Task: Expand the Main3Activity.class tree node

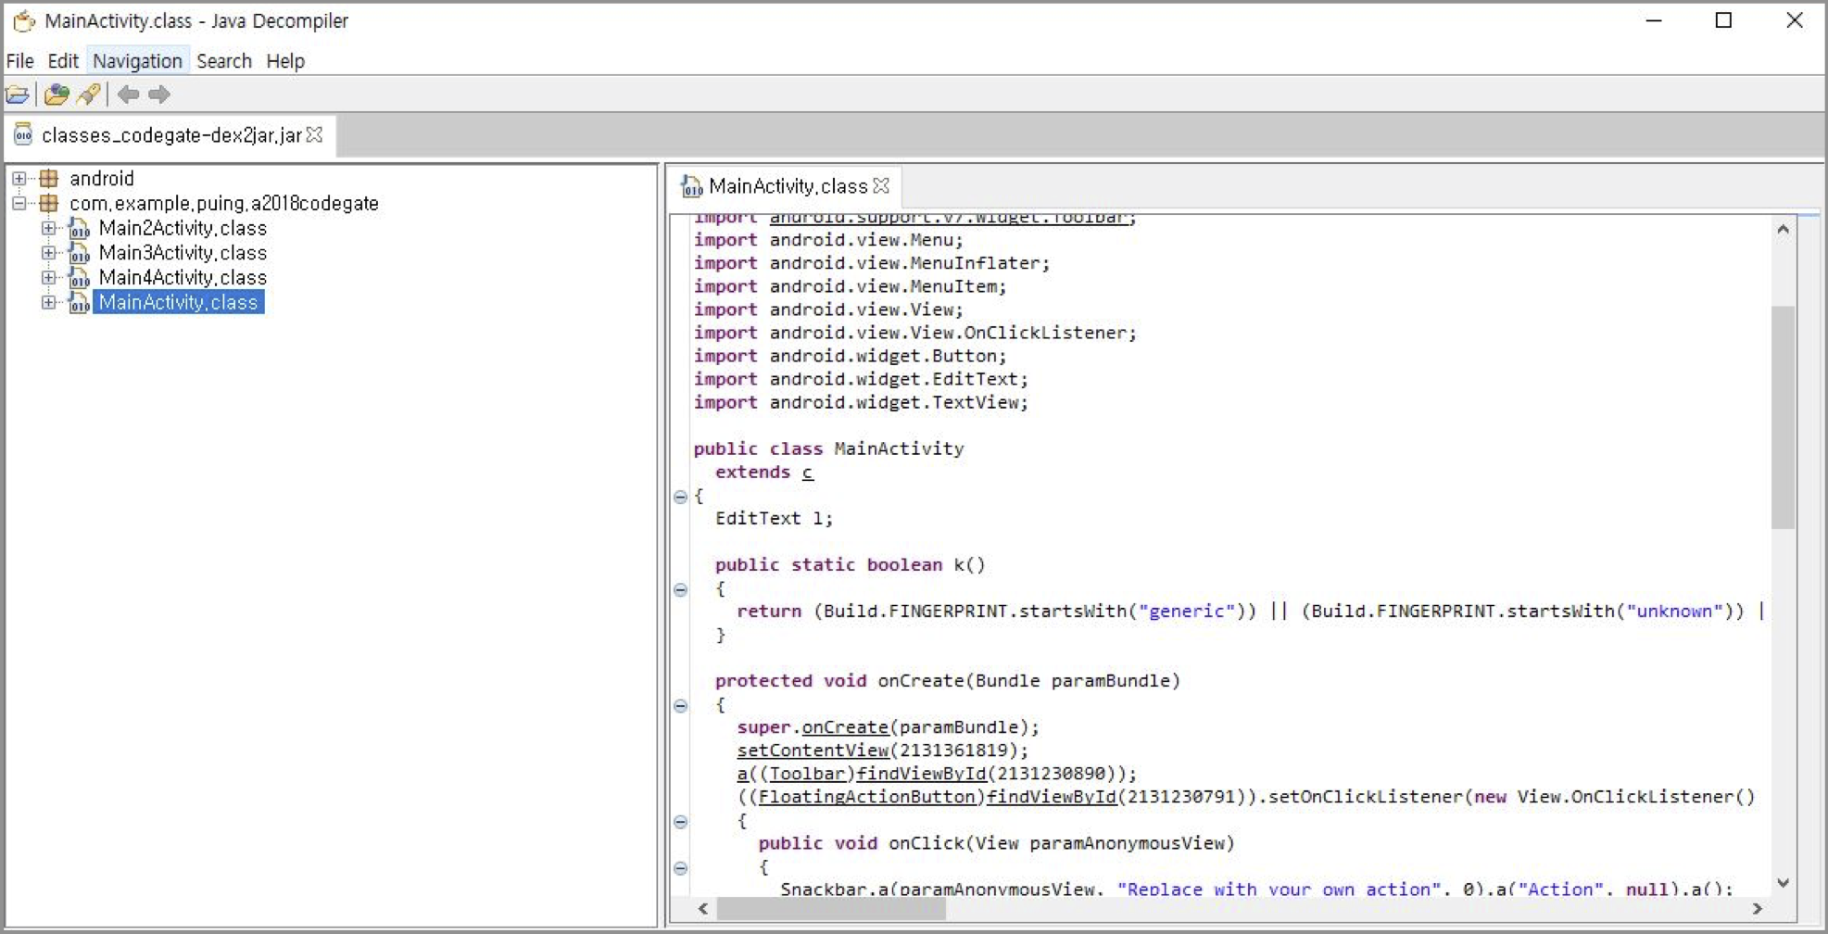Action: (x=49, y=253)
